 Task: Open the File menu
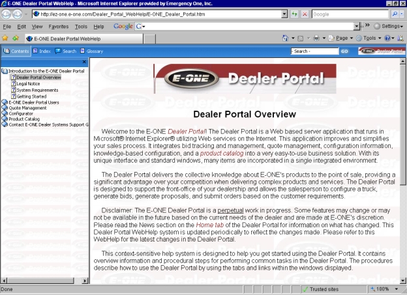click(7, 27)
